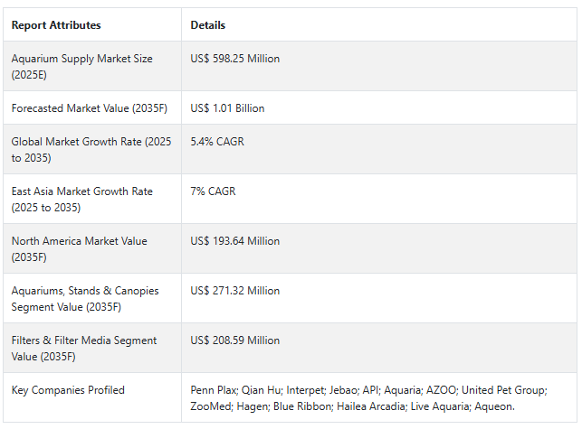Click the United Pet Group company name
This screenshot has height=429, width=582.
click(508, 390)
